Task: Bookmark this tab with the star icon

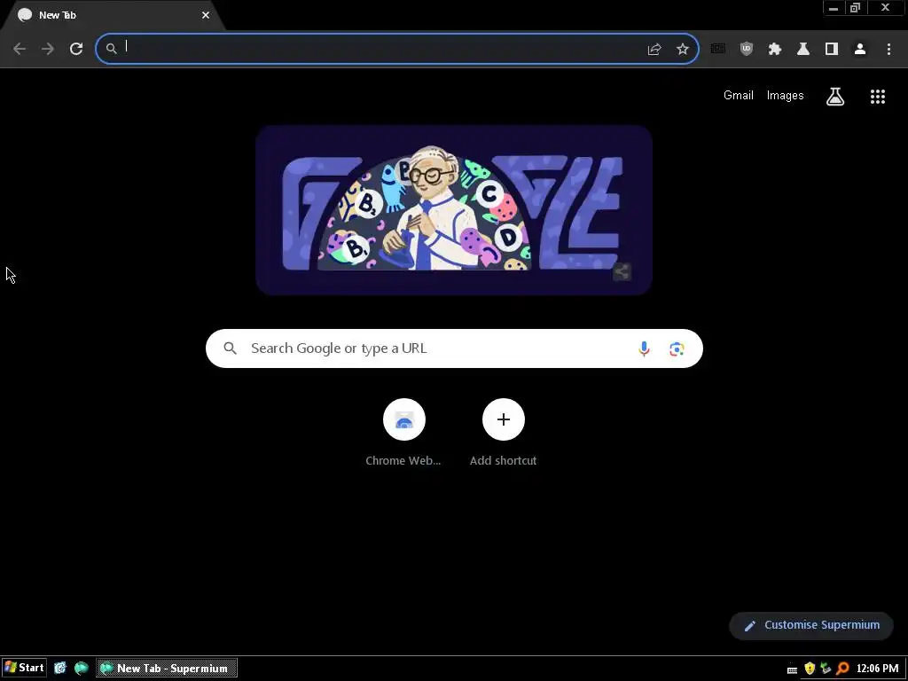Action: click(x=683, y=50)
